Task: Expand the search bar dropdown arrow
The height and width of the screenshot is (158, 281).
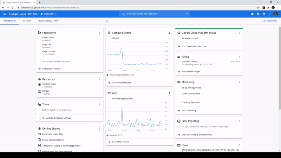Action: [188, 14]
